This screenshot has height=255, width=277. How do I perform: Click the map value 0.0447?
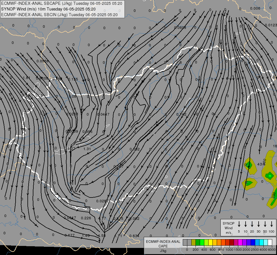coord(103,114)
